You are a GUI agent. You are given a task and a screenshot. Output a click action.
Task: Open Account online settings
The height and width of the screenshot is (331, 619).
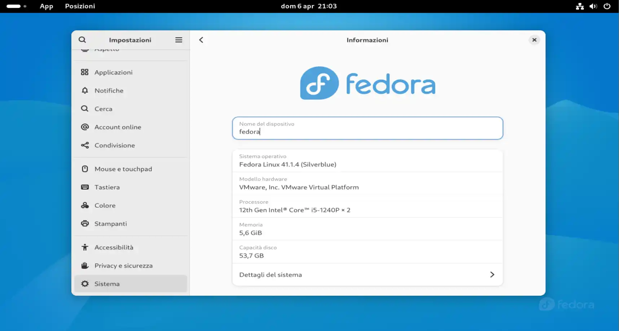pyautogui.click(x=131, y=127)
